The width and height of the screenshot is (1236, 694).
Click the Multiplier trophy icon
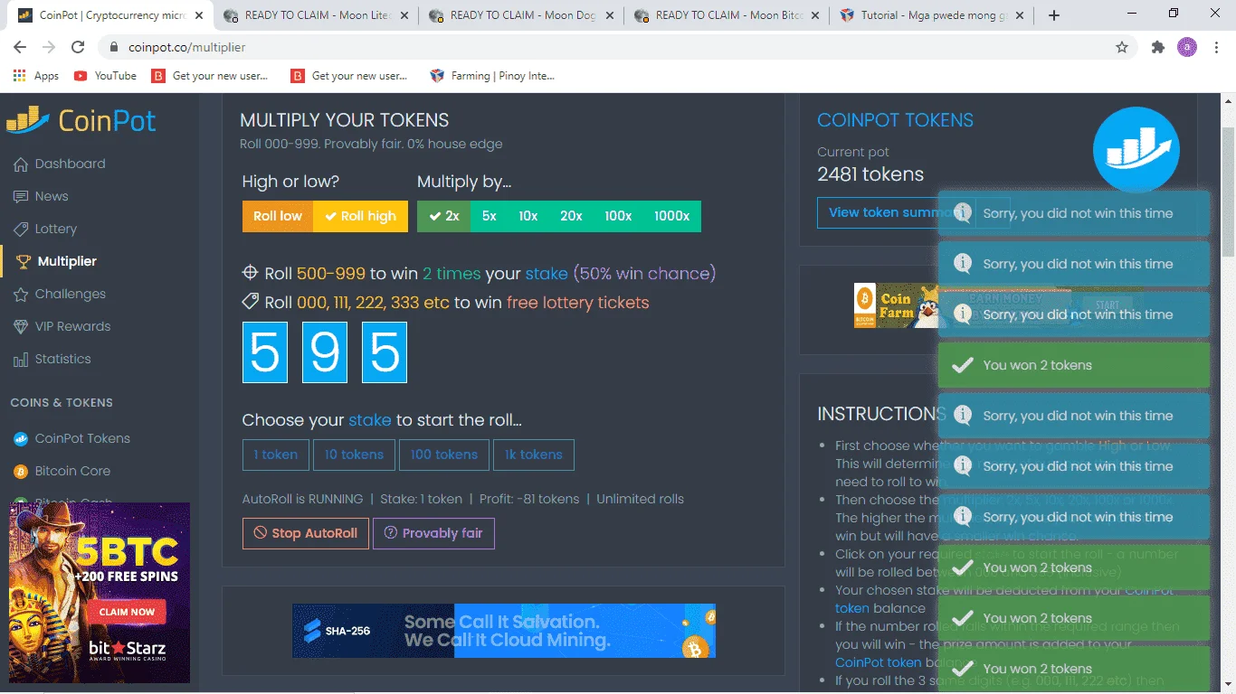click(x=23, y=262)
